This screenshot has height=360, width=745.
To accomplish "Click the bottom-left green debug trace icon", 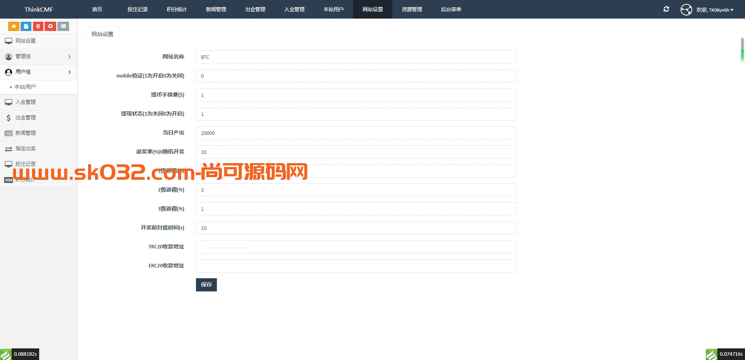I will pos(6,354).
